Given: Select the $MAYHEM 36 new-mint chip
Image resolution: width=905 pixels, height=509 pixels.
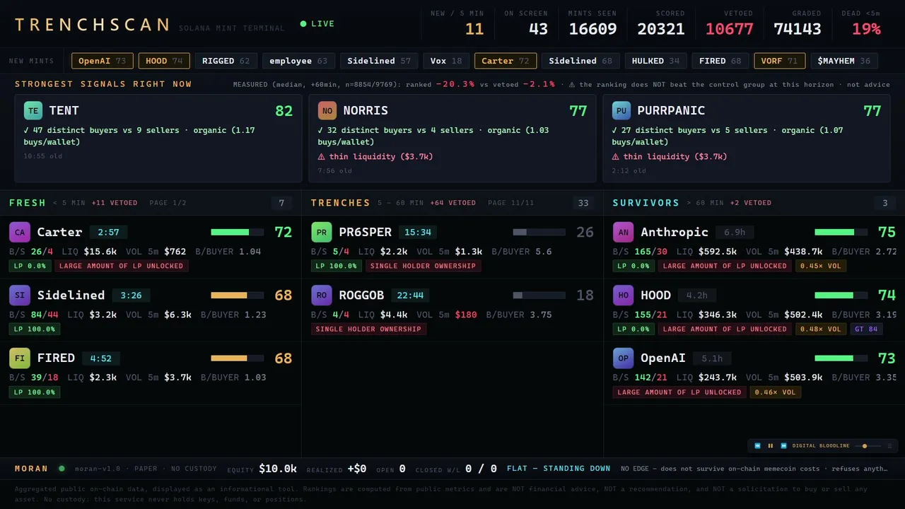Looking at the screenshot, I should (x=844, y=61).
